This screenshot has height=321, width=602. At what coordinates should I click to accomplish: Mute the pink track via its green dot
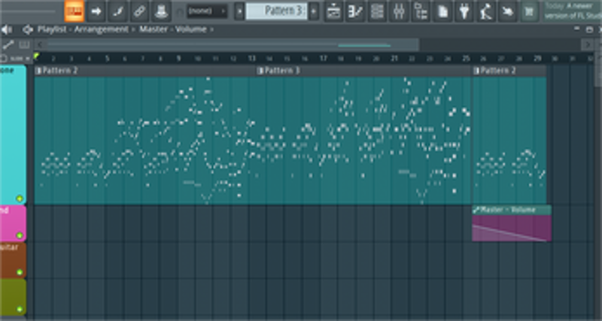[20, 235]
